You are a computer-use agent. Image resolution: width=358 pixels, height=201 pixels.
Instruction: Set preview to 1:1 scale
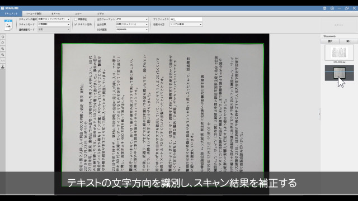click(x=3, y=61)
